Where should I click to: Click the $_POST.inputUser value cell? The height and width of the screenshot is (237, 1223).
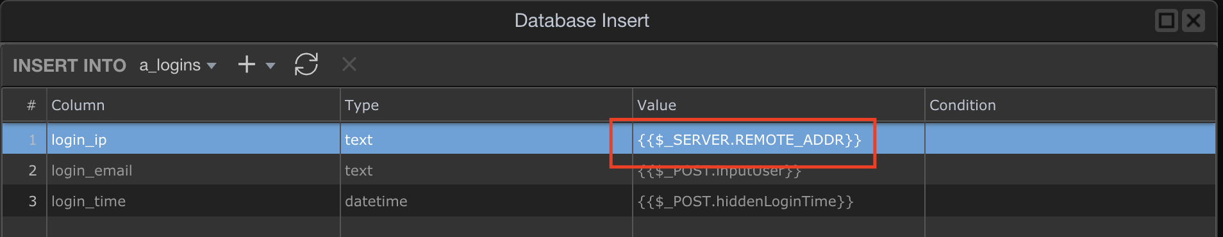tap(779, 170)
